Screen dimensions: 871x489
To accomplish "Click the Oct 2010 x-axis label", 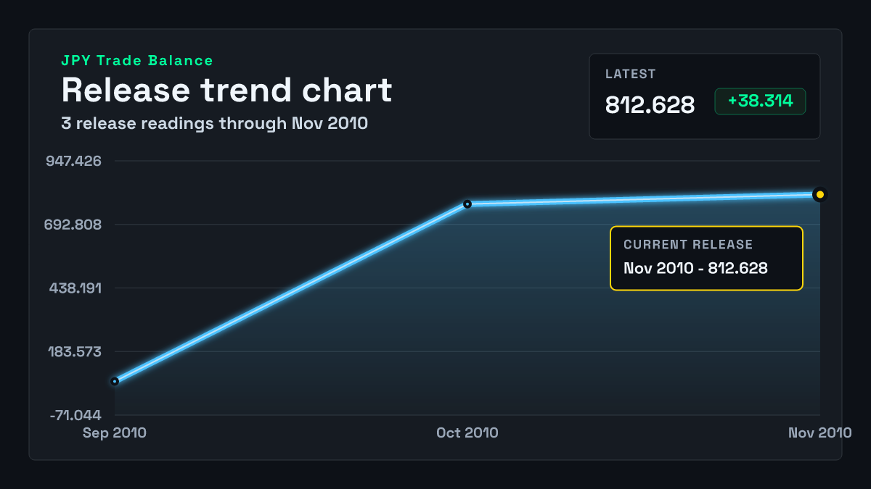I will [467, 432].
